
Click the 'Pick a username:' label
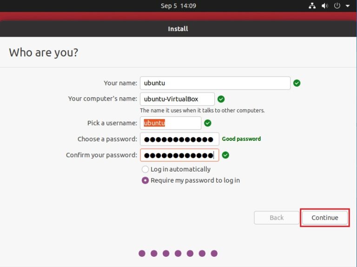point(112,123)
